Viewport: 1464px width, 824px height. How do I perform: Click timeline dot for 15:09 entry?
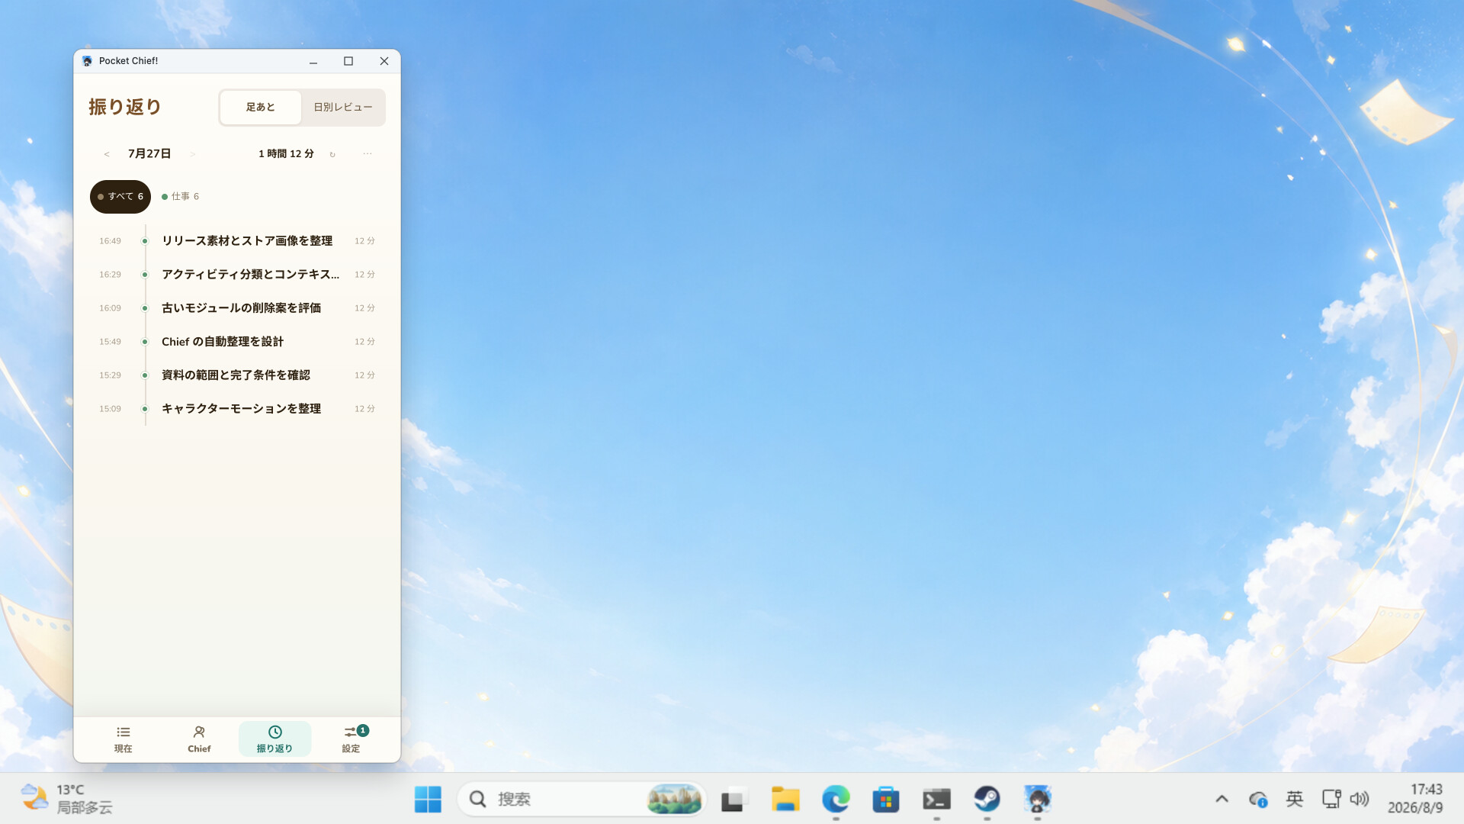coord(145,409)
